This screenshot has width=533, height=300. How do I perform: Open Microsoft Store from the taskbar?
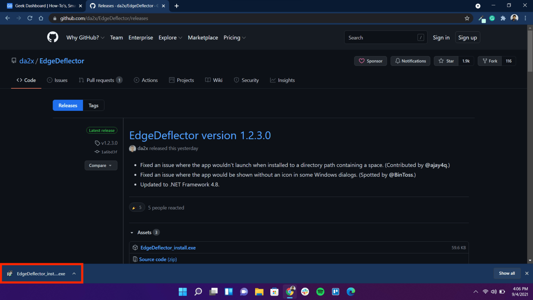274,292
